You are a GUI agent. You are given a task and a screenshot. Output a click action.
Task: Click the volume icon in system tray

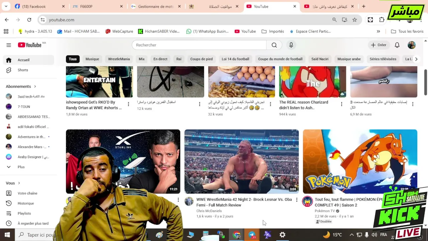(x=374, y=235)
